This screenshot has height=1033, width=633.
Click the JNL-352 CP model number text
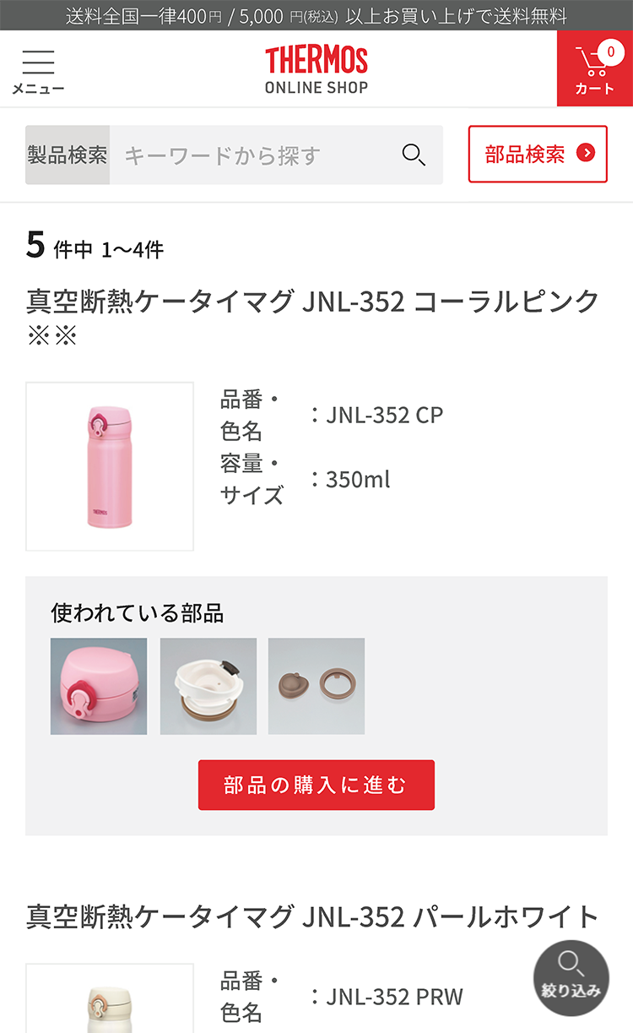click(x=384, y=415)
